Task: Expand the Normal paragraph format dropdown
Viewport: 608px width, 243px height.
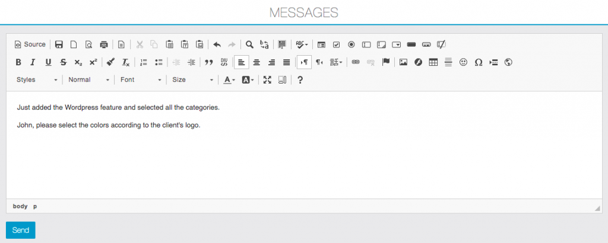Action: [88, 80]
